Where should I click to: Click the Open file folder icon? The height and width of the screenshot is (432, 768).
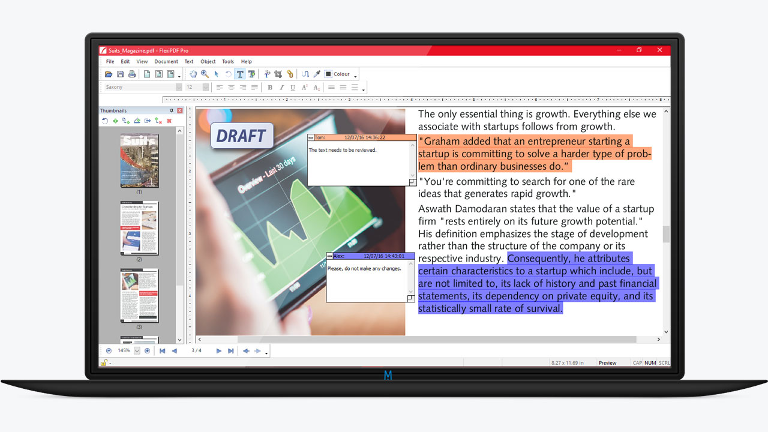point(109,74)
